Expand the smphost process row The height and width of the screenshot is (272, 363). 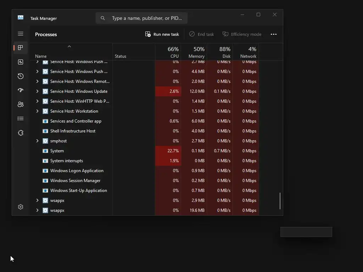point(37,141)
